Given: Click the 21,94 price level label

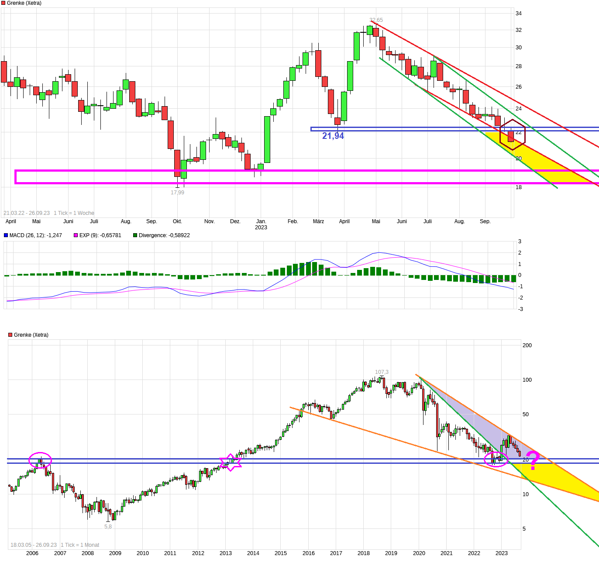Looking at the screenshot, I should click(333, 136).
